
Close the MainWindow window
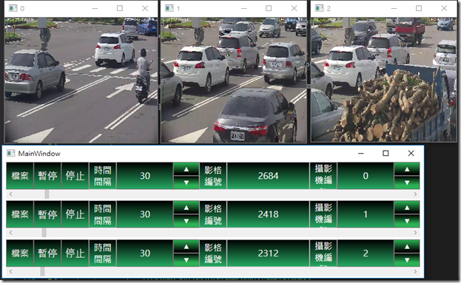click(x=411, y=153)
